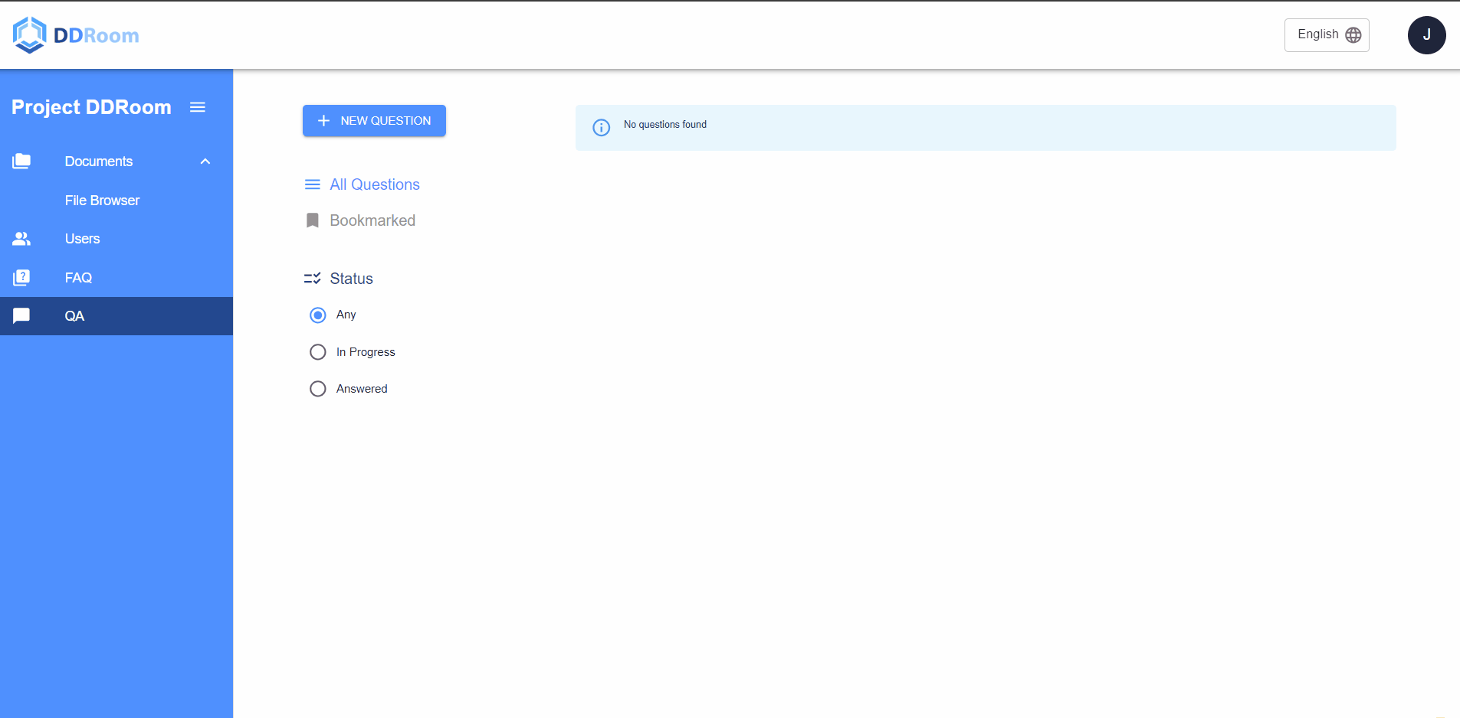The image size is (1460, 718).
Task: Click the DDRoom brand text
Action: point(97,35)
